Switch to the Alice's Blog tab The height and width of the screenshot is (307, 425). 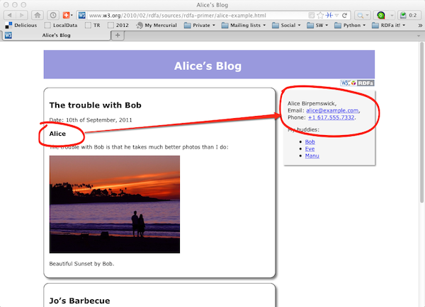[57, 35]
